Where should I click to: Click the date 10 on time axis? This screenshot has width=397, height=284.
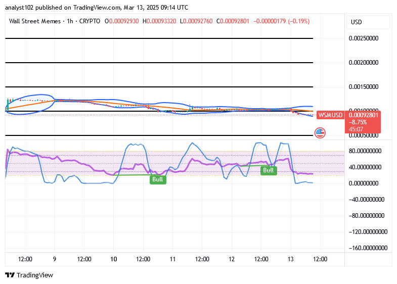click(113, 259)
